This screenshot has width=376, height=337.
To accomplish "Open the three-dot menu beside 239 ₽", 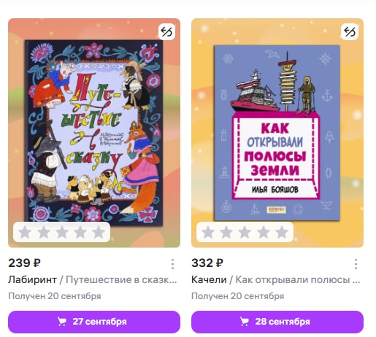I will [x=172, y=264].
